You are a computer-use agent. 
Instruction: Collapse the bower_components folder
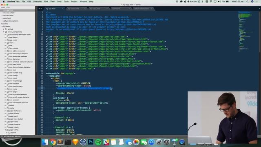pyautogui.click(x=4, y=32)
